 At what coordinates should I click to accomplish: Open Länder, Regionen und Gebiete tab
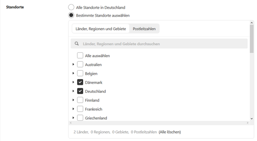(x=101, y=29)
